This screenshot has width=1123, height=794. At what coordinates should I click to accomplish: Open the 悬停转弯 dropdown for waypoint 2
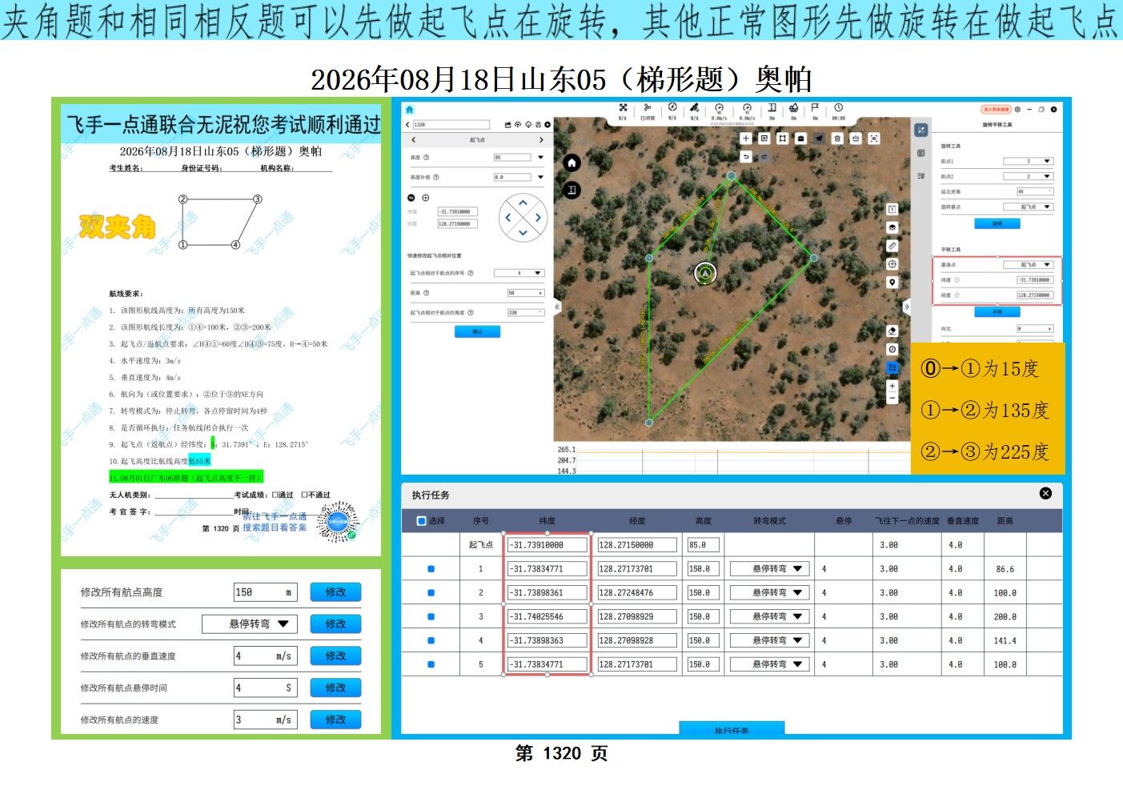(769, 593)
